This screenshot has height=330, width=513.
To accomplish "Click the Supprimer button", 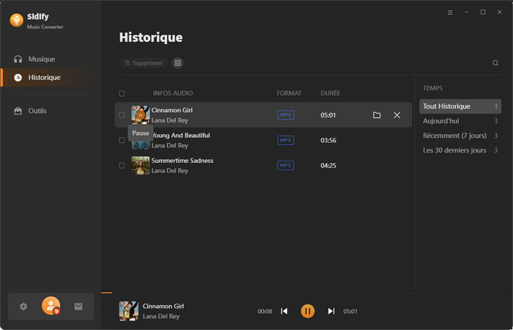I will click(144, 63).
